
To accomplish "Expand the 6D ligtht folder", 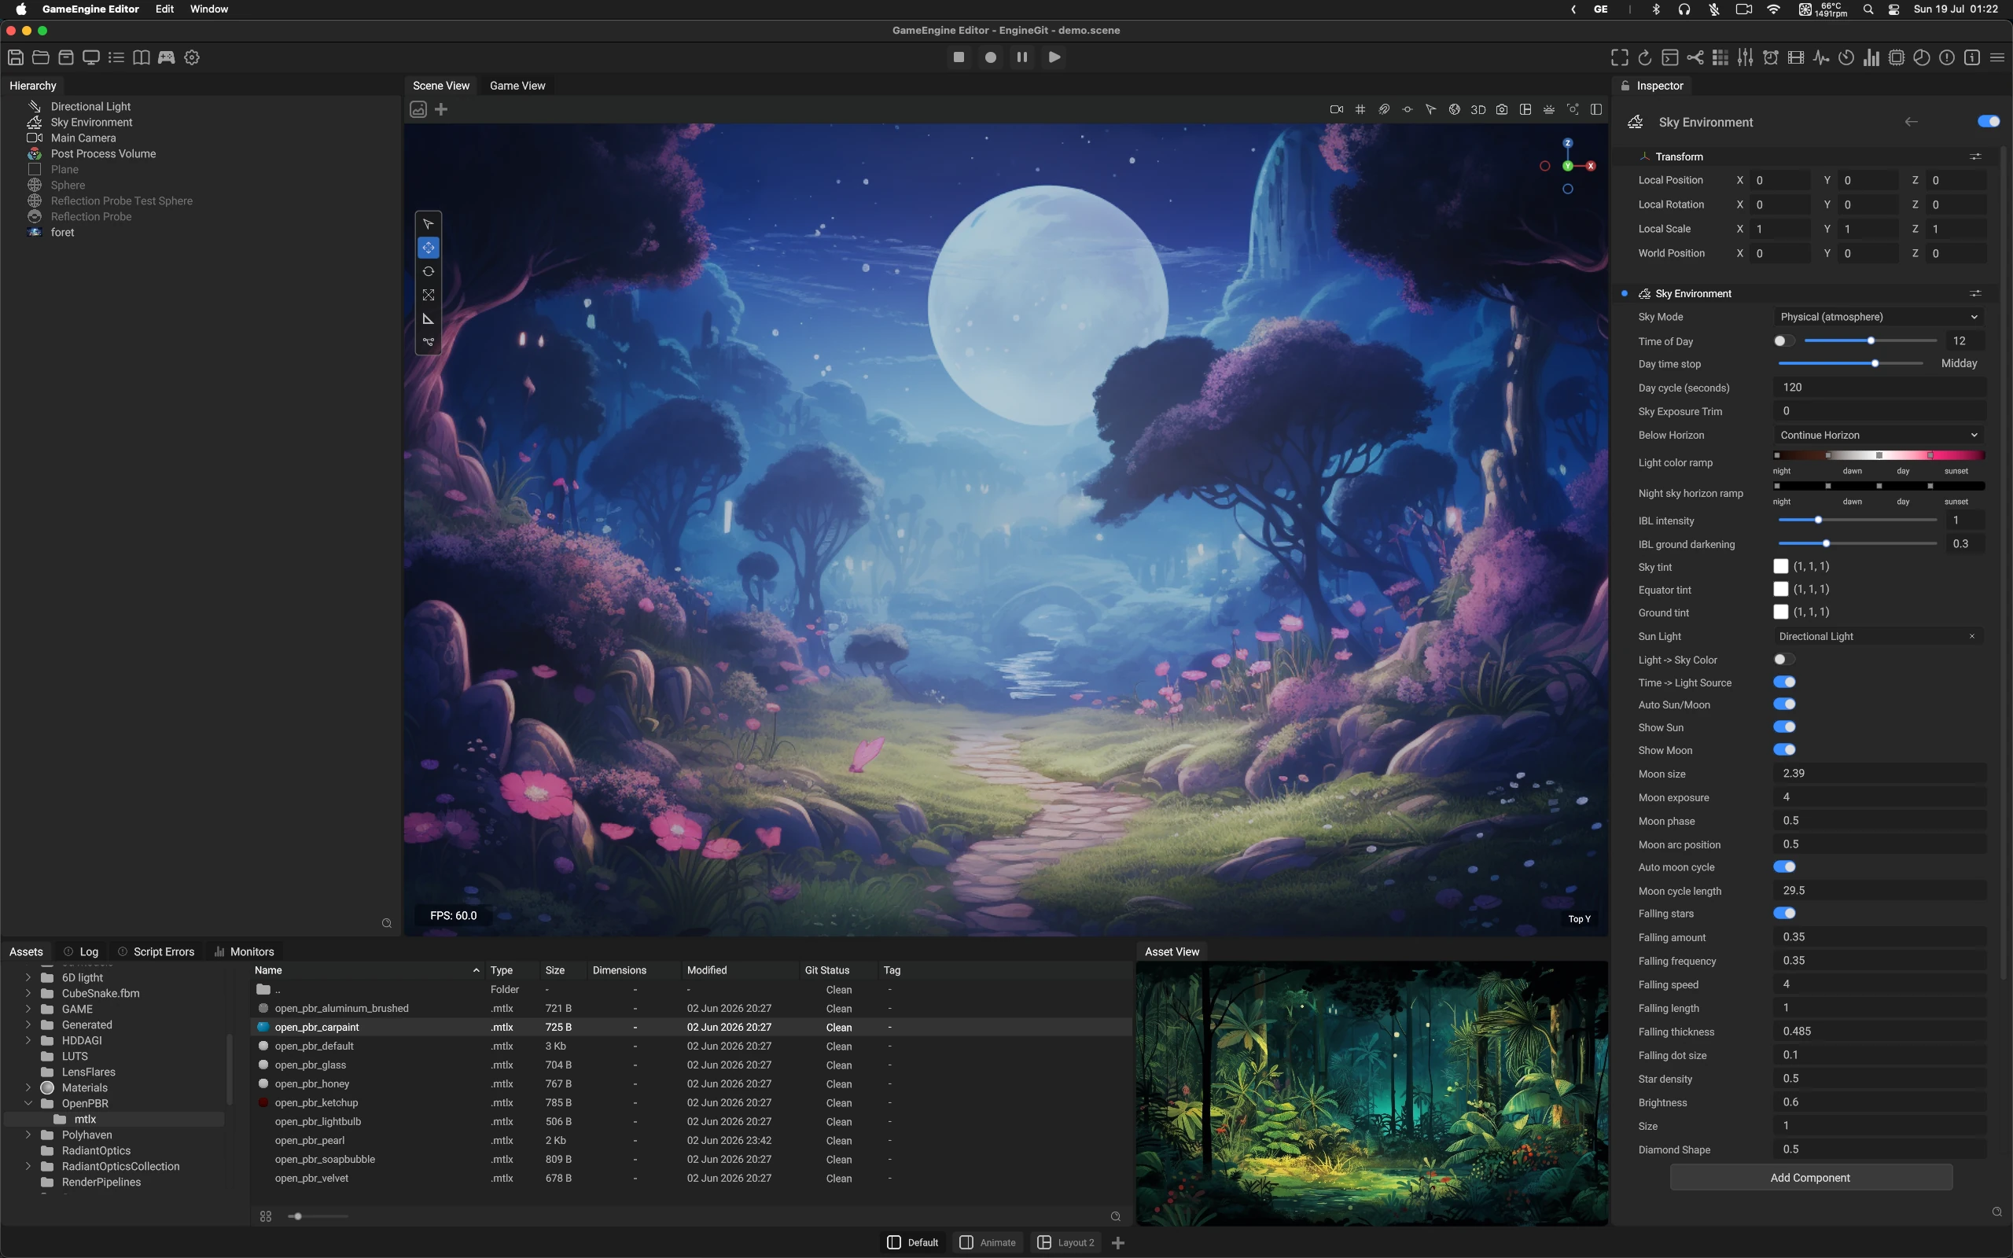I will [x=28, y=977].
